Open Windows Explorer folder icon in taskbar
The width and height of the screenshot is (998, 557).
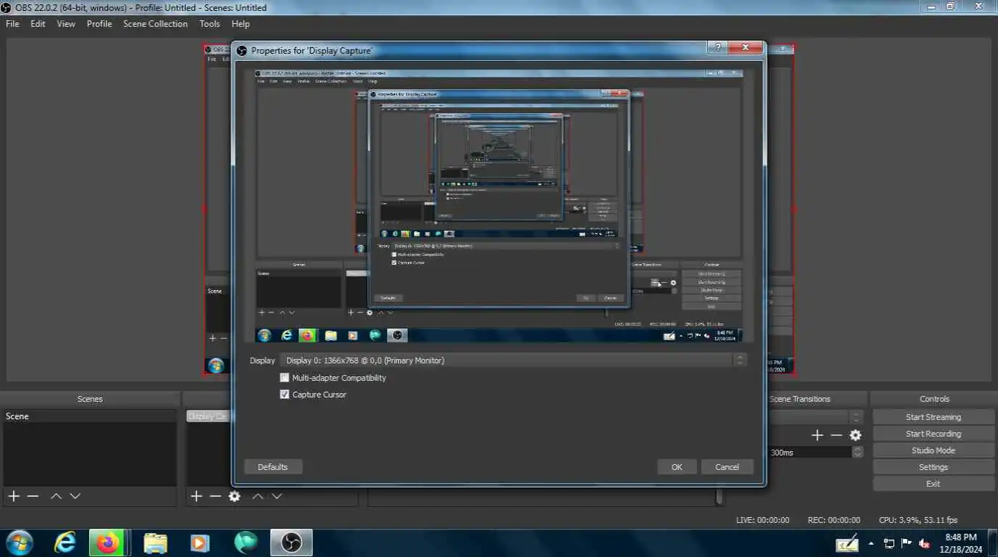click(x=155, y=542)
